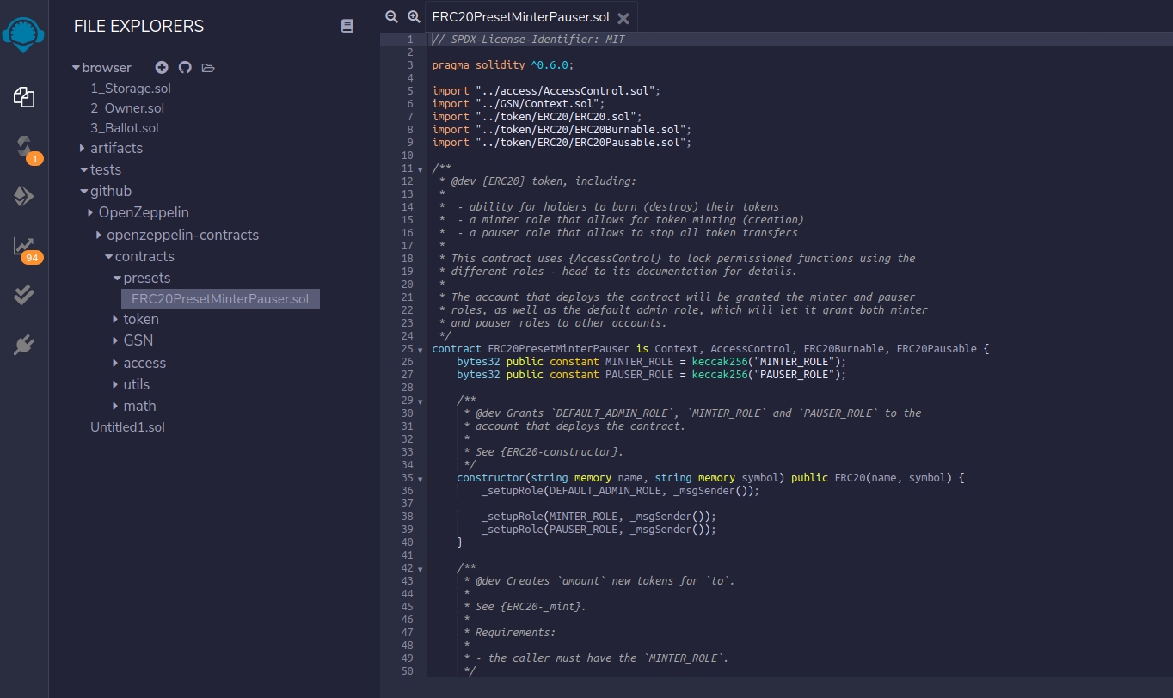Click the Remix logo home icon

click(24, 34)
